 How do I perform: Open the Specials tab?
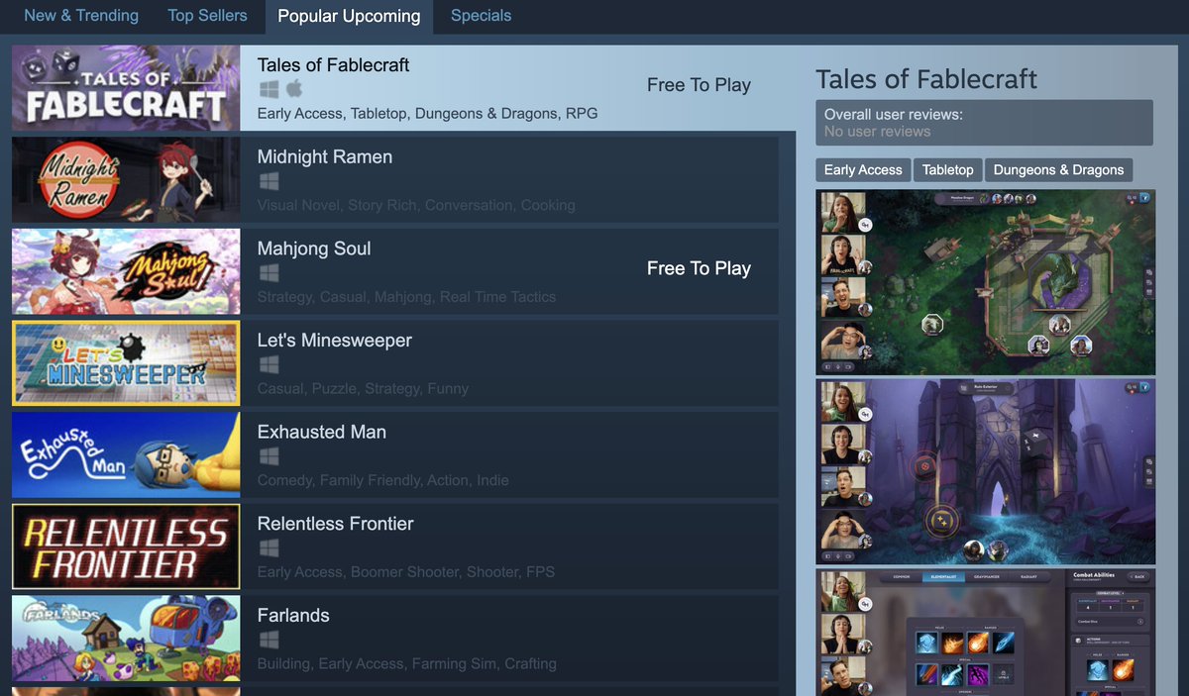[481, 16]
